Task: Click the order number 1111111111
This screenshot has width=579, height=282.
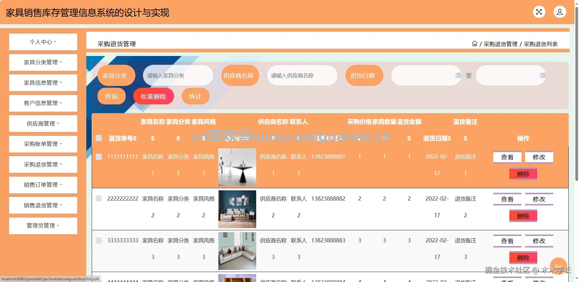Action: click(123, 156)
